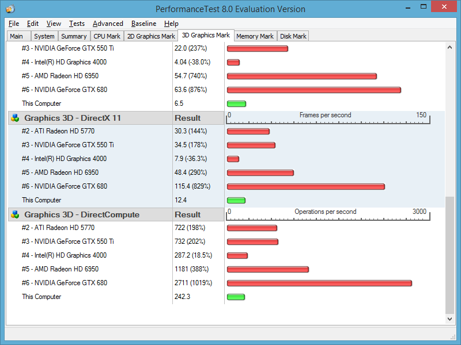Click the scrollbar down arrow

click(449, 319)
